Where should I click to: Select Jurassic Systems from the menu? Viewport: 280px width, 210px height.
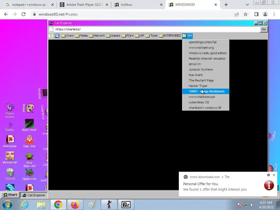coord(206,69)
